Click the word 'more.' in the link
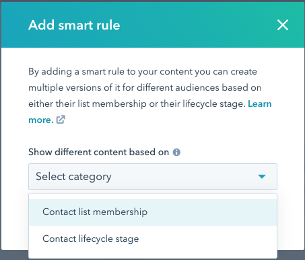The width and height of the screenshot is (305, 260). (41, 120)
